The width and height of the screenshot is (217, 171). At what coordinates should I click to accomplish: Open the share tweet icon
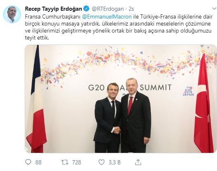[x=138, y=162]
